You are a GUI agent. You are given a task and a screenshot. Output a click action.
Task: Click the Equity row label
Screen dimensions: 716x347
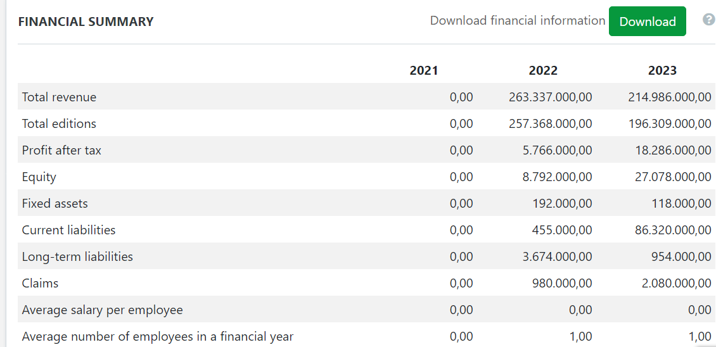(39, 177)
